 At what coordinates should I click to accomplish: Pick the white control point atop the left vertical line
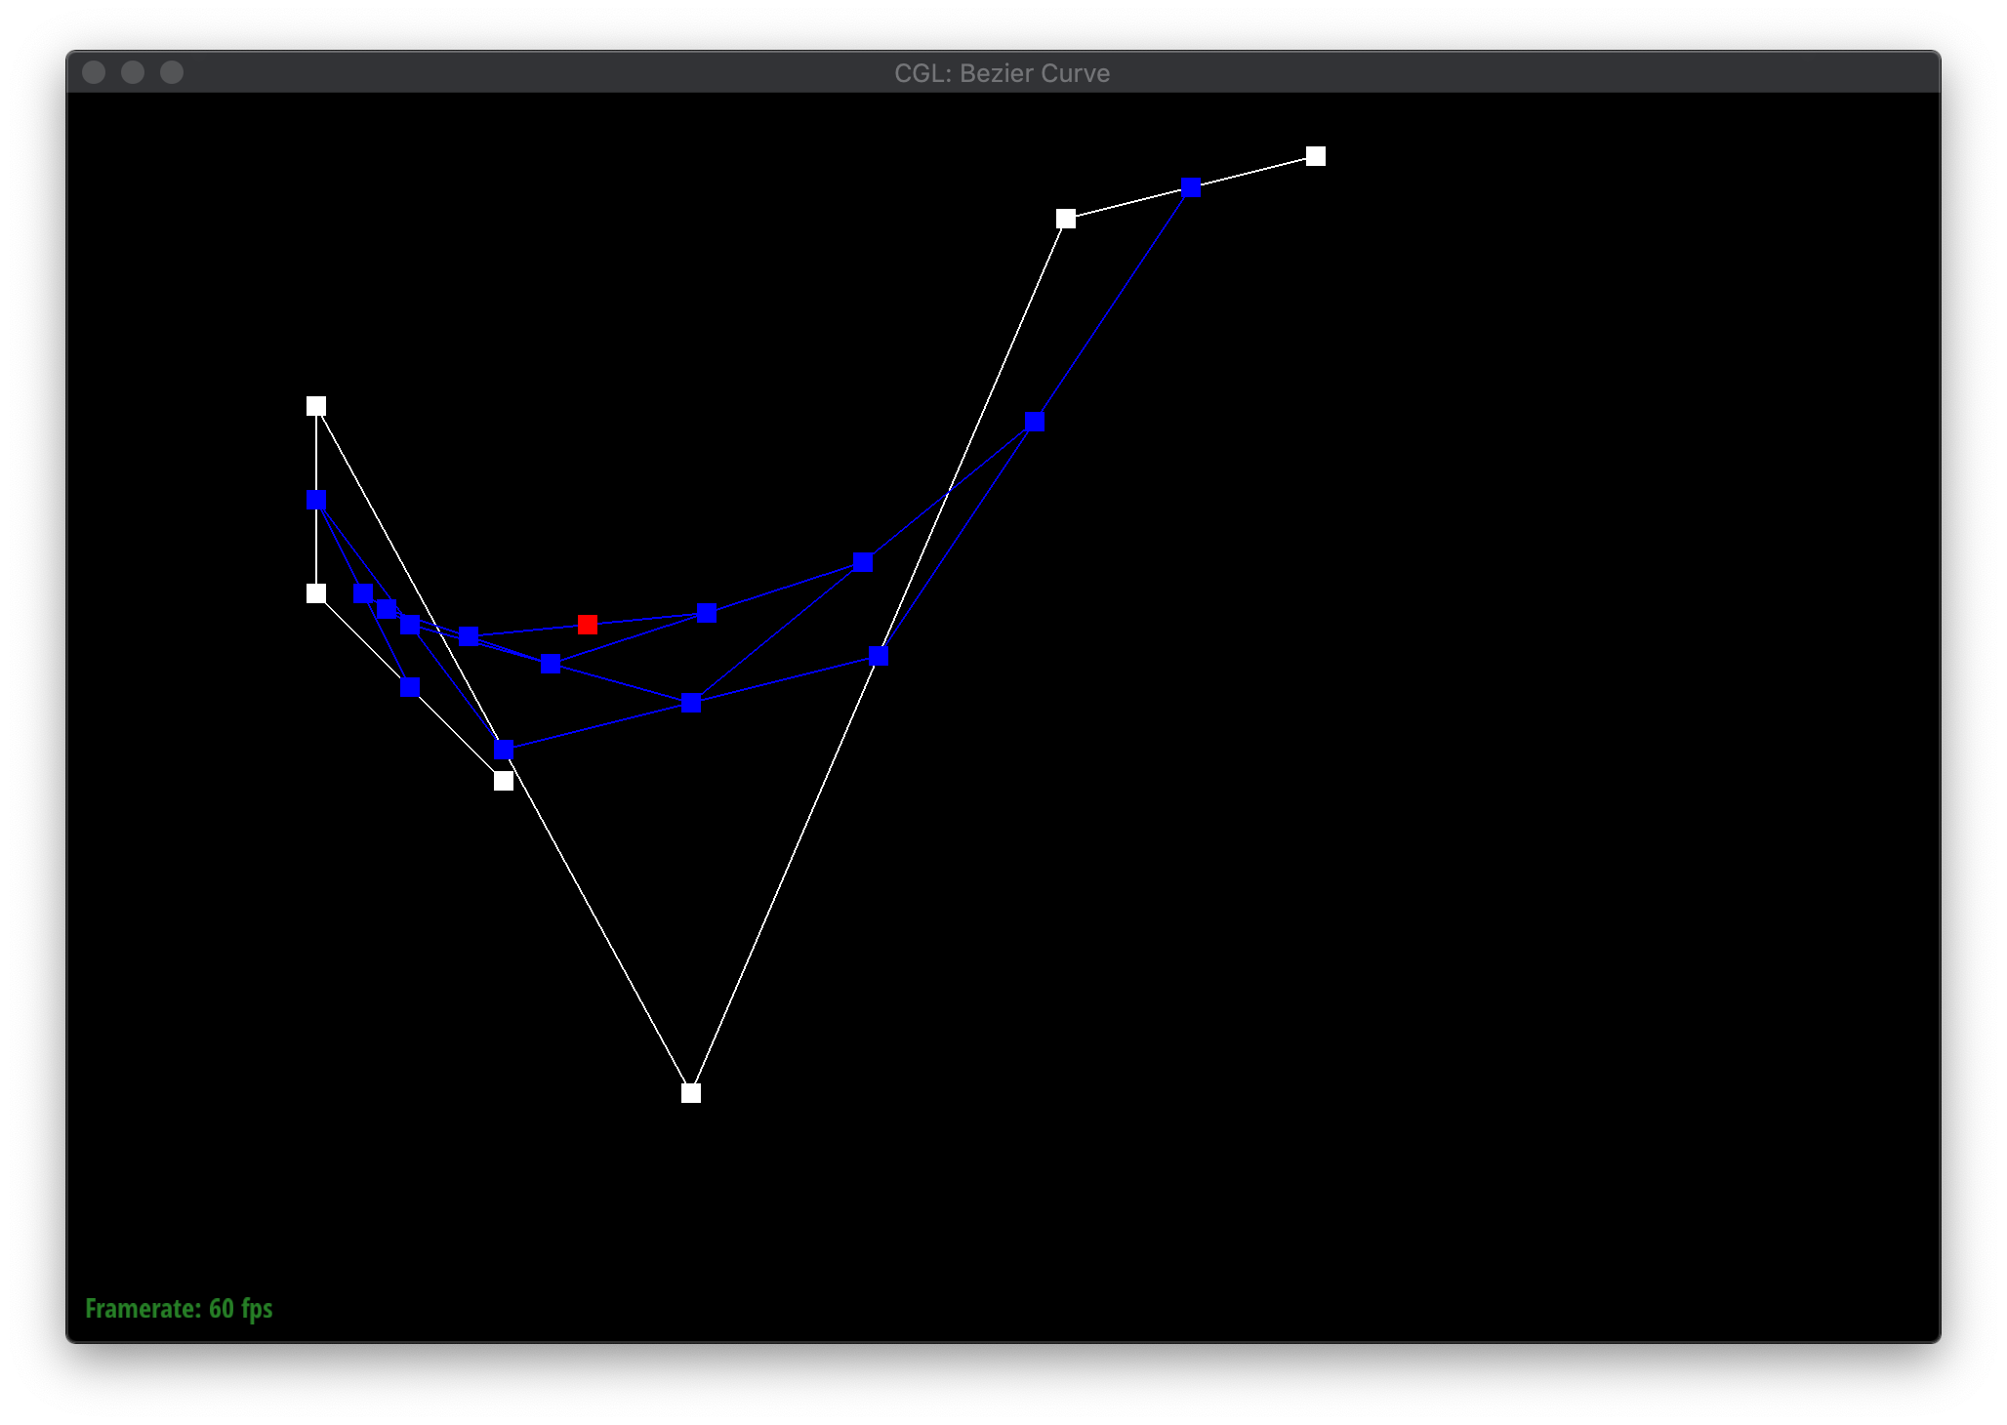point(316,406)
